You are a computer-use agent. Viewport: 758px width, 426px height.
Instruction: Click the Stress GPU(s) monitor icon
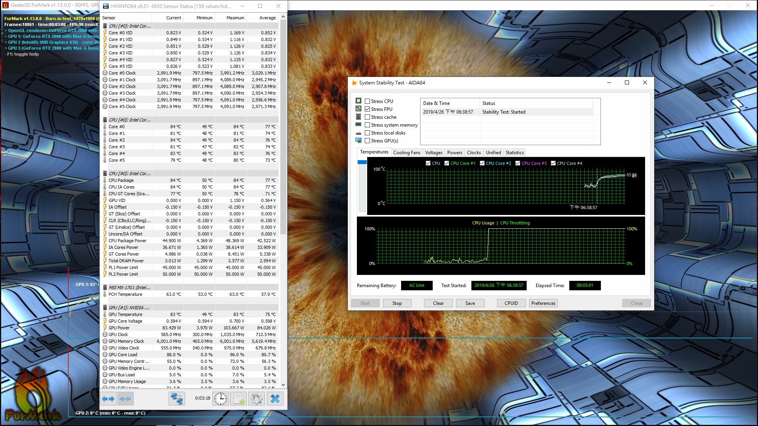tap(358, 140)
